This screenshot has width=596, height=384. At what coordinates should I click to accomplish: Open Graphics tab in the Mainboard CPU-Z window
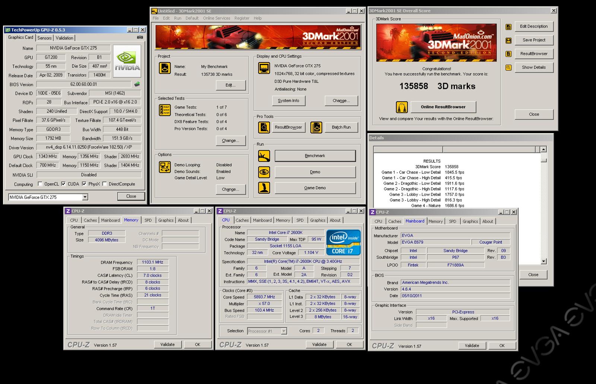(x=470, y=222)
